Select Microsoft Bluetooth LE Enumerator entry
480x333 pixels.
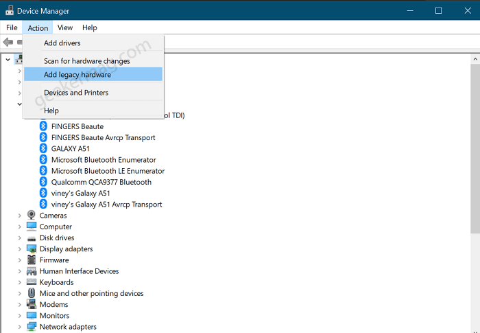point(108,171)
